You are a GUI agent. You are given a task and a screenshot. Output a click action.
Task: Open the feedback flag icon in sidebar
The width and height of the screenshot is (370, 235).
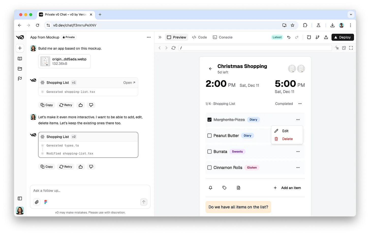(20, 79)
